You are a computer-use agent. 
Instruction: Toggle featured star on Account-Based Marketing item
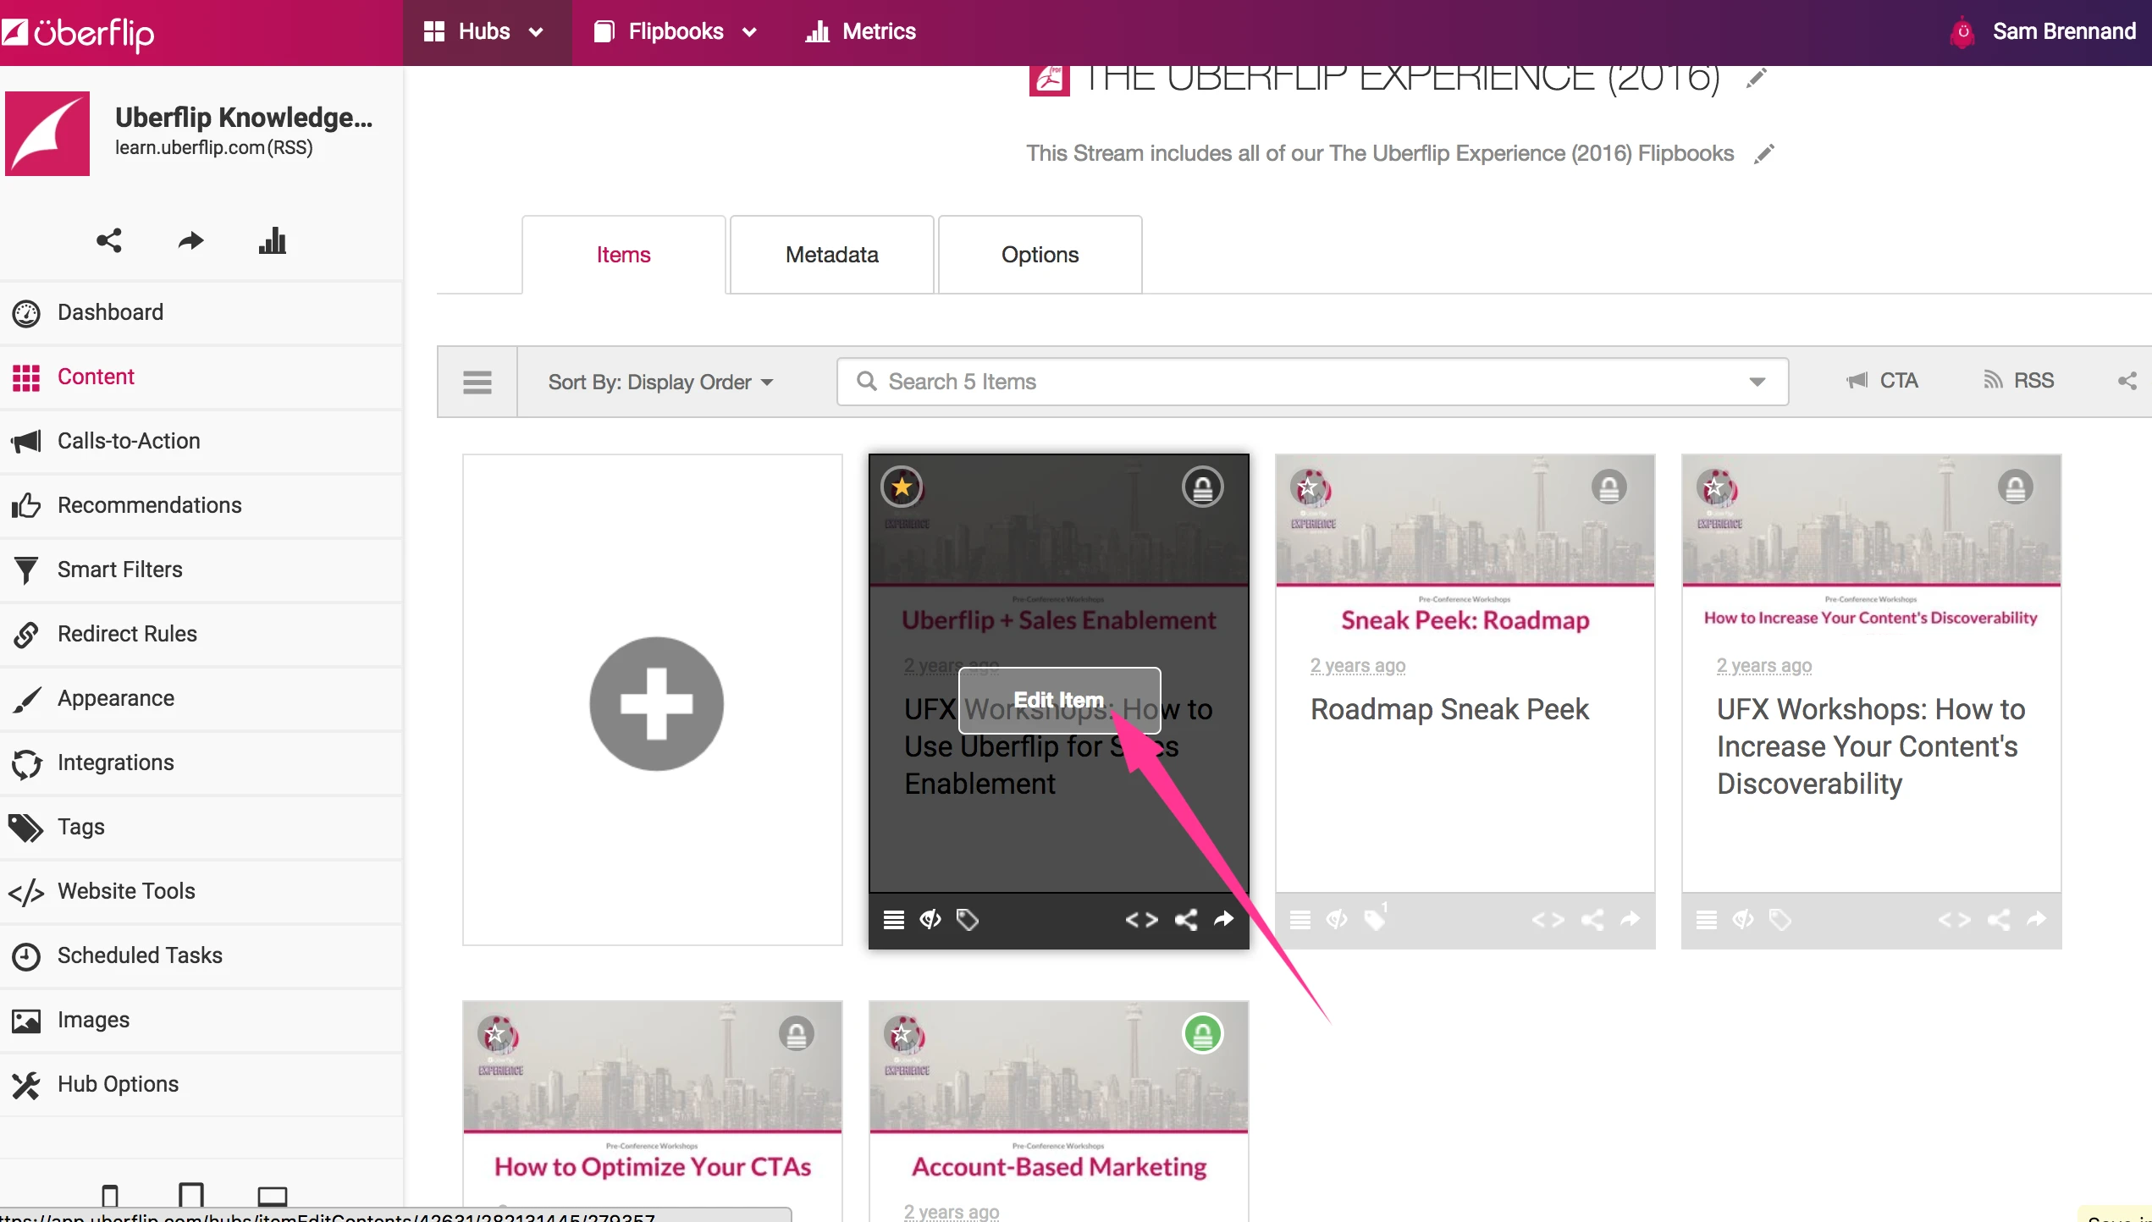pyautogui.click(x=902, y=1033)
